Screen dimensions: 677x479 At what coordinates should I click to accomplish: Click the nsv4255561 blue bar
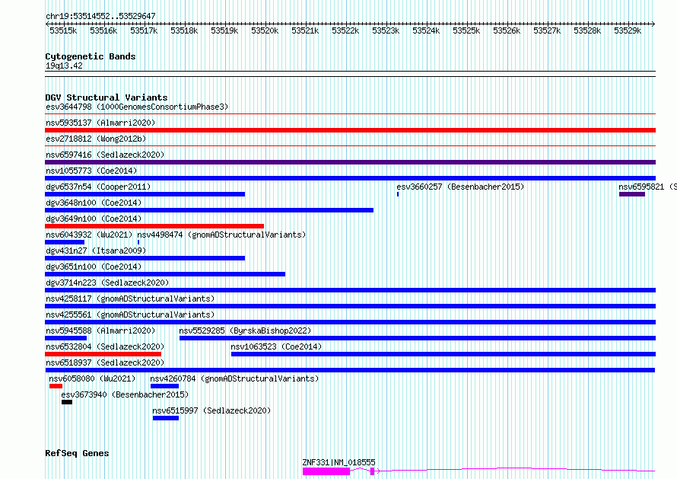350,322
